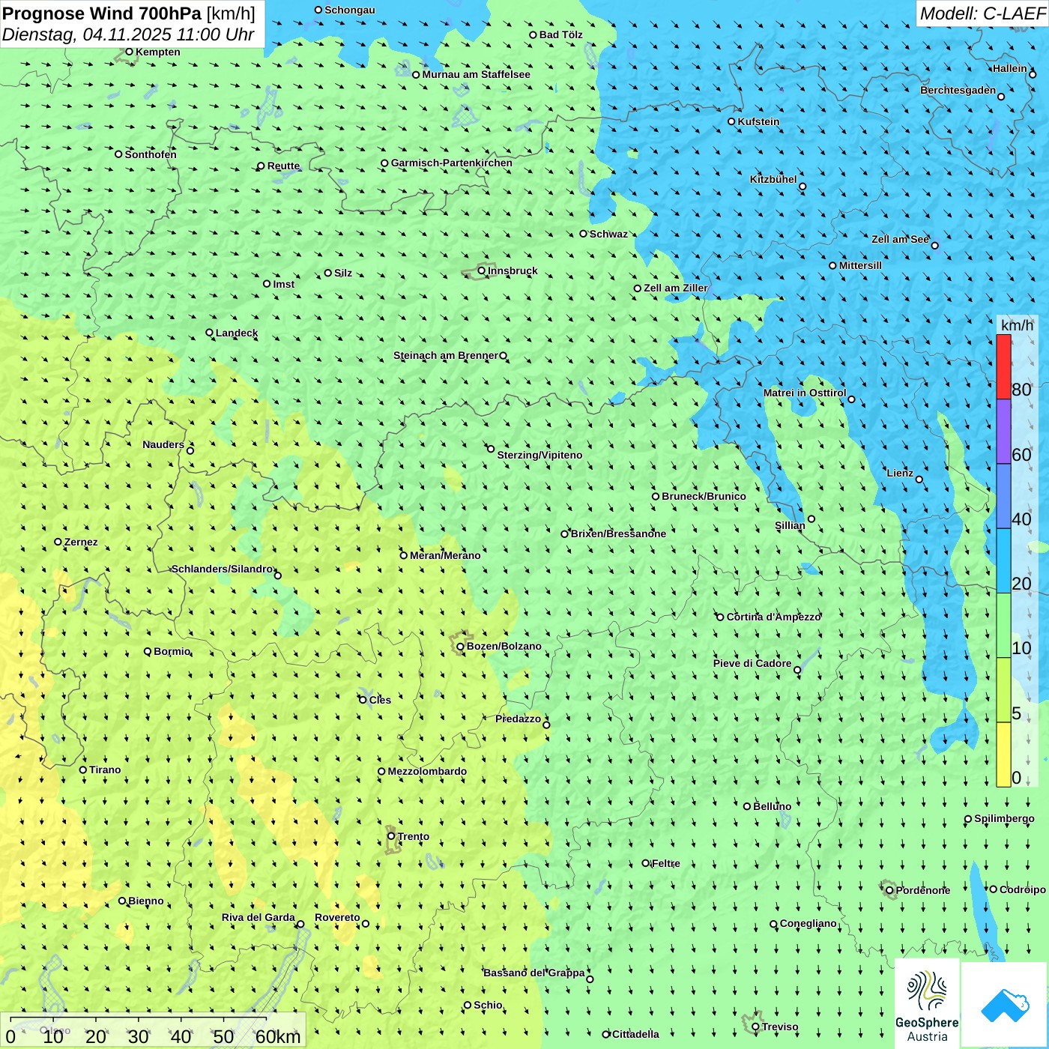
Task: Click the Meran/Merano location marker
Action: click(403, 555)
